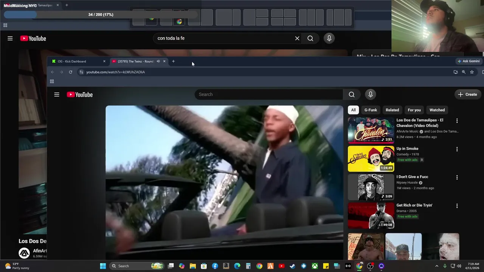Select the Related filter chip
The height and width of the screenshot is (272, 484).
392,110
